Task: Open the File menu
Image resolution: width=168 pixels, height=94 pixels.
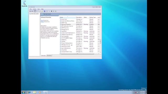Action: tap(31, 9)
